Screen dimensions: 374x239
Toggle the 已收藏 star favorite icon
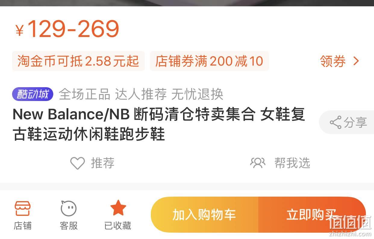pyautogui.click(x=118, y=208)
